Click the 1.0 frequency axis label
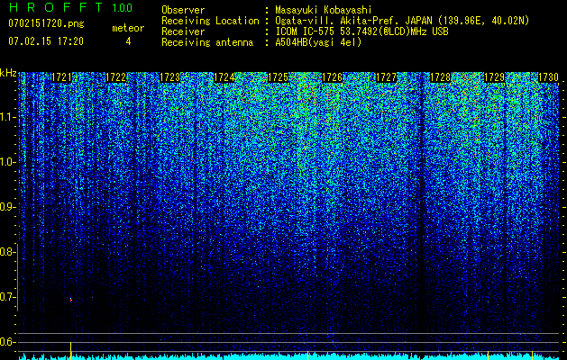 coord(6,162)
